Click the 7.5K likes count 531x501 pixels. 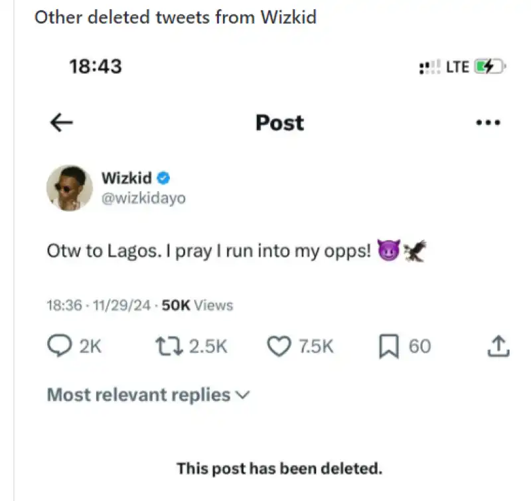[x=316, y=346]
